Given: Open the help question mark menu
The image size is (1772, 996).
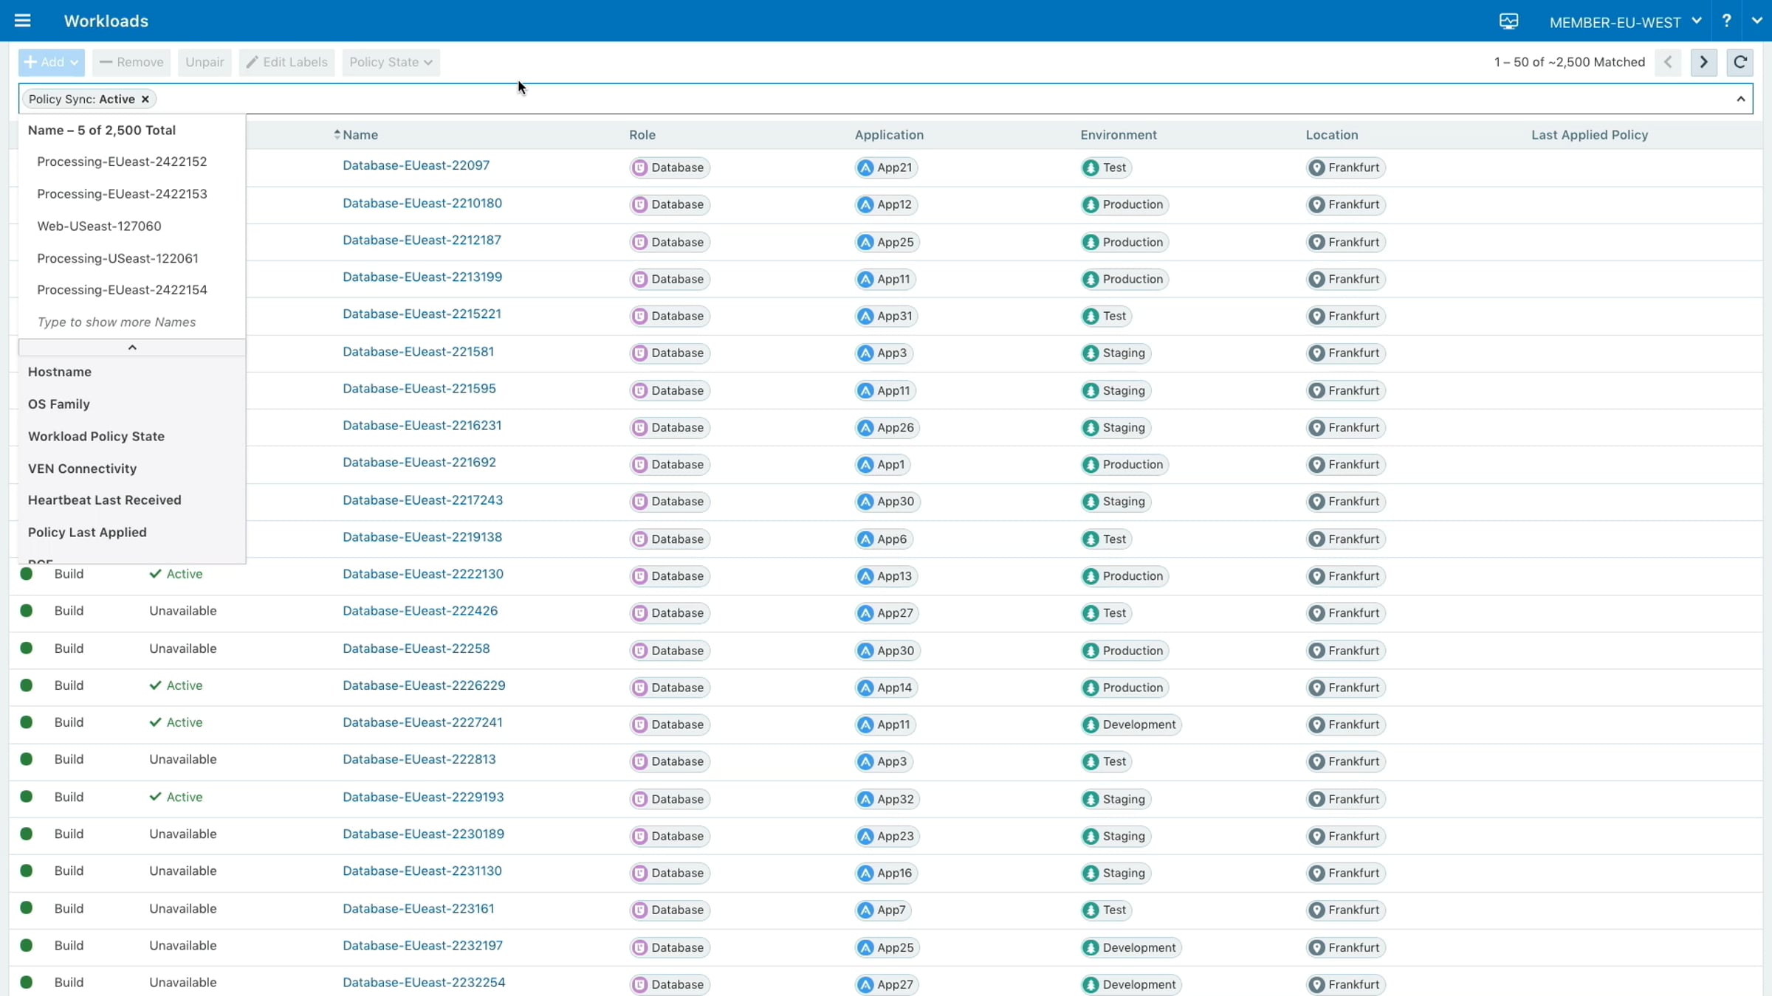Looking at the screenshot, I should tap(1726, 21).
